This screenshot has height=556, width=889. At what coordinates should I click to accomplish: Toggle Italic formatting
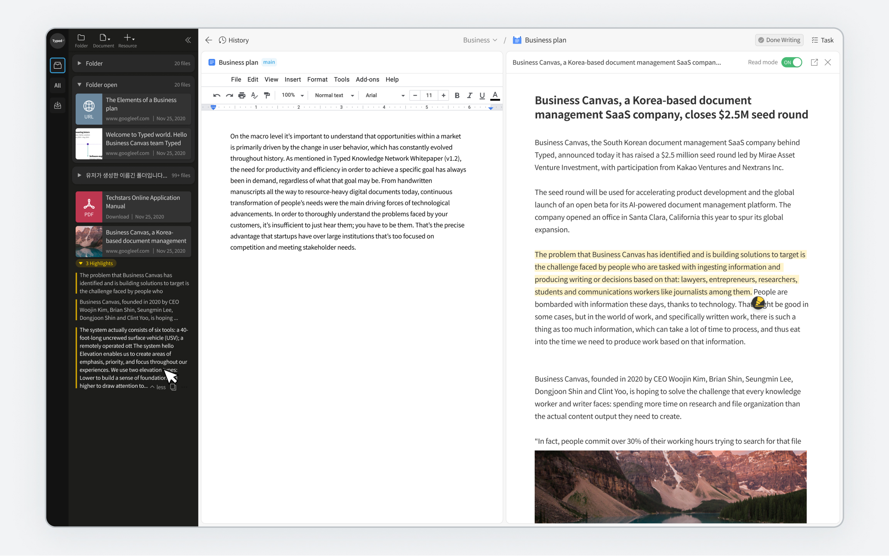(470, 95)
